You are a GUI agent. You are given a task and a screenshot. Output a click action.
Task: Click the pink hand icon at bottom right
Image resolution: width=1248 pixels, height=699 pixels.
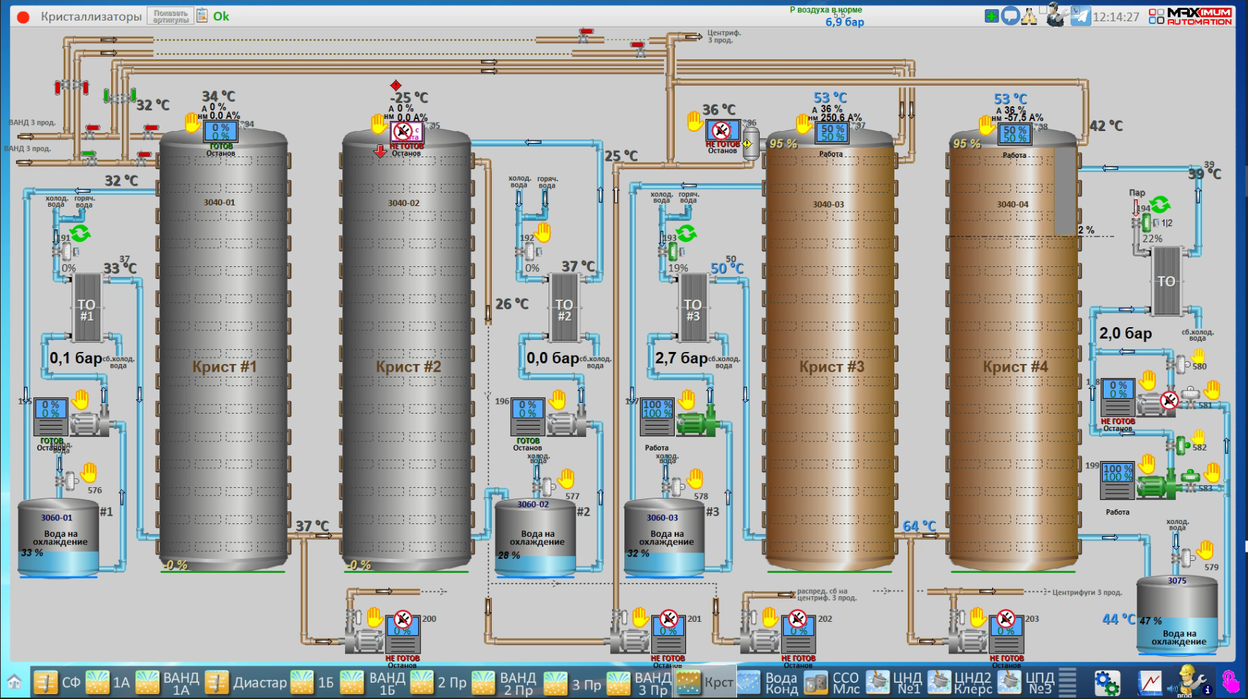pyautogui.click(x=1231, y=683)
